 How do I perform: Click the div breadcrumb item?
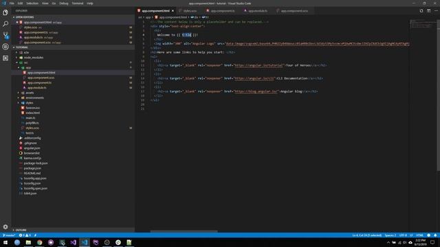click(195, 17)
